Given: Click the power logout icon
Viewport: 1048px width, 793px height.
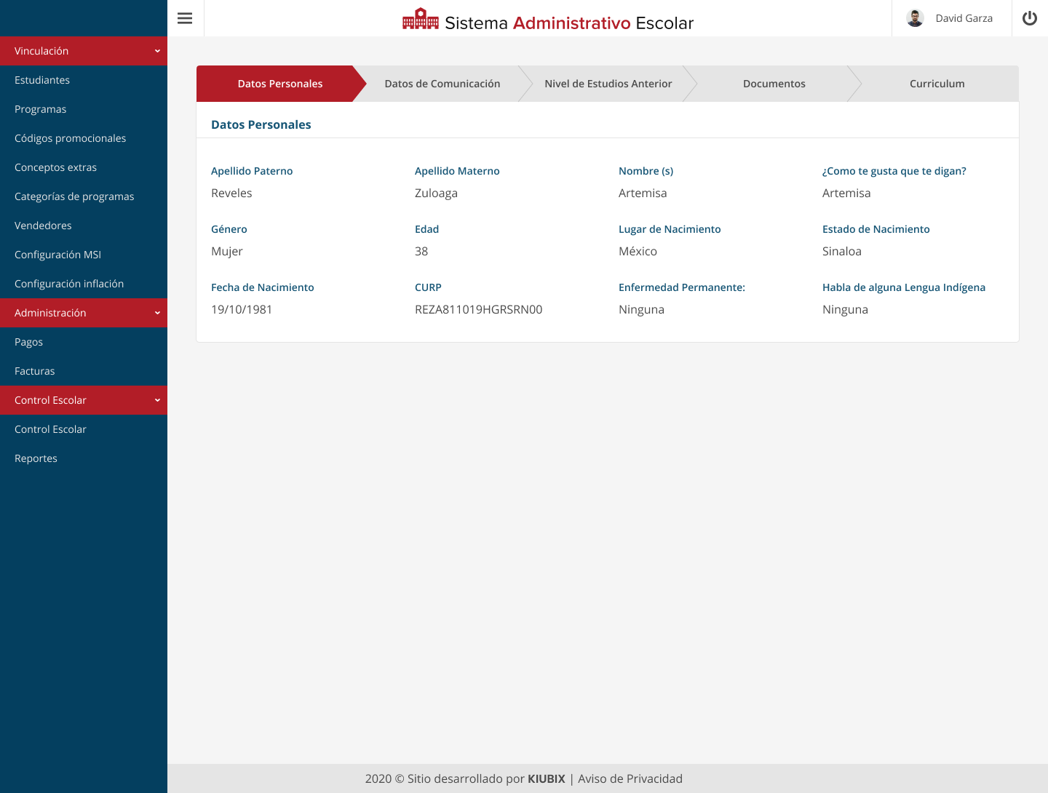Looking at the screenshot, I should point(1030,18).
